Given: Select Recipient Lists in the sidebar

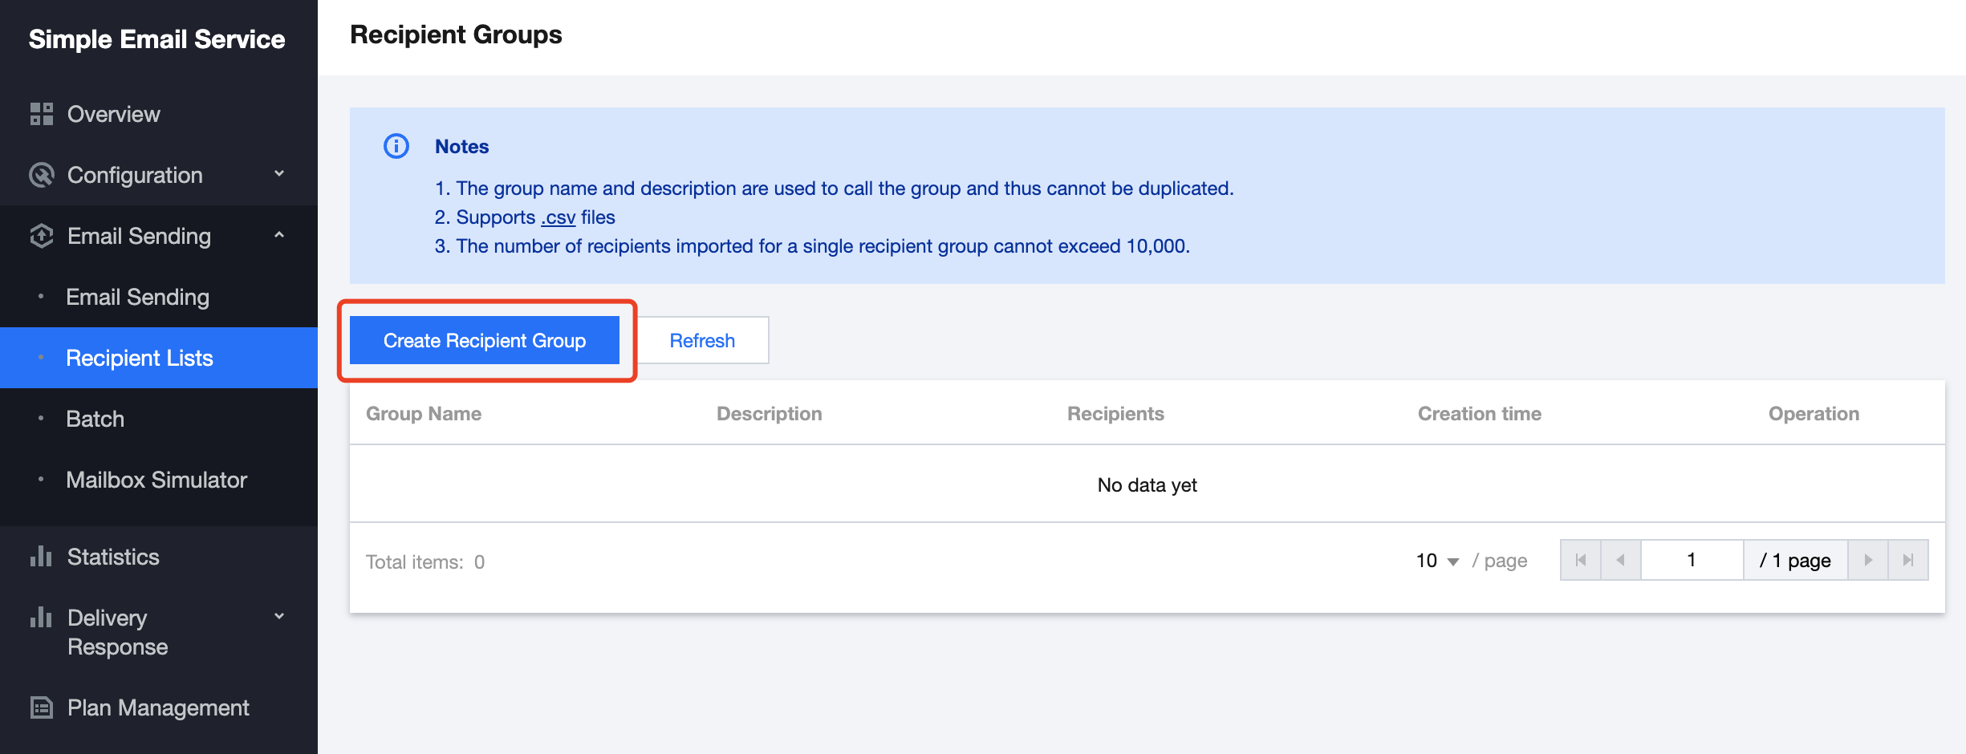Looking at the screenshot, I should [x=140, y=358].
